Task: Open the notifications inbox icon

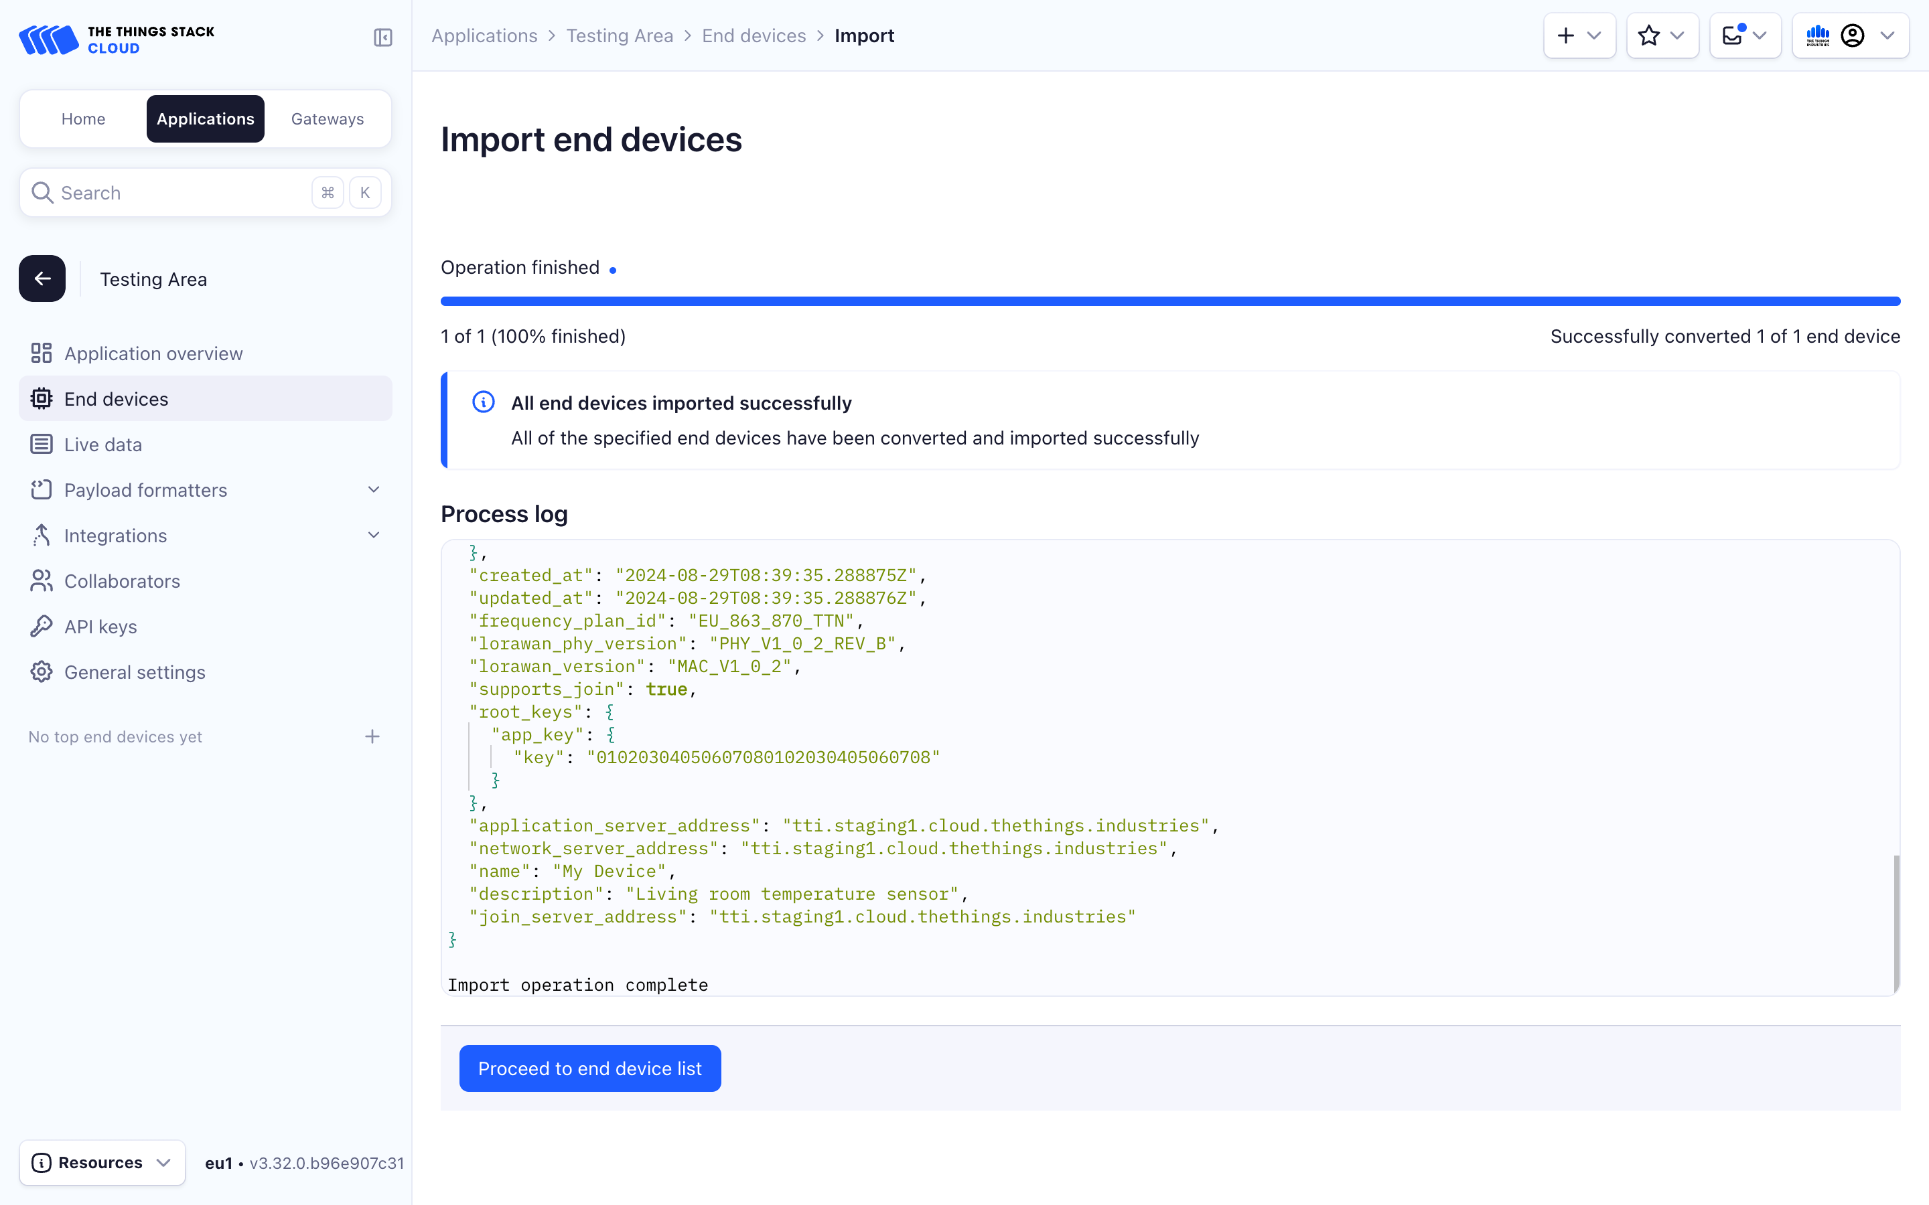Action: (1744, 36)
